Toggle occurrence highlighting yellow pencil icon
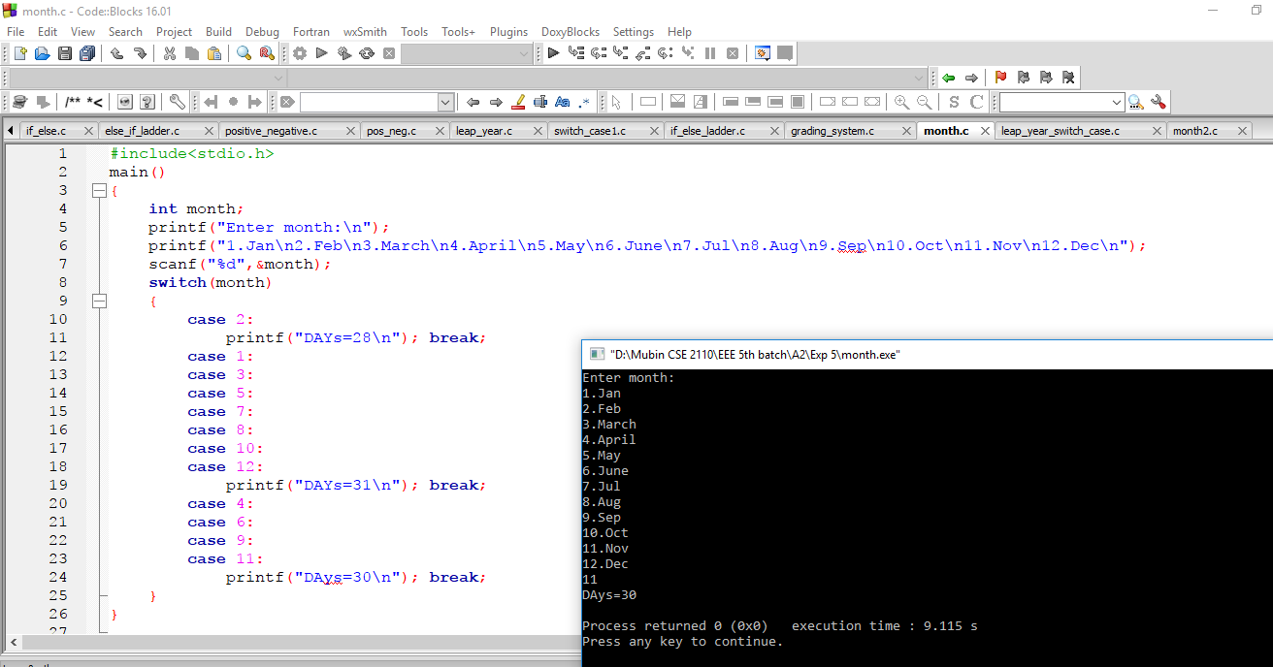The image size is (1273, 667). pos(519,101)
